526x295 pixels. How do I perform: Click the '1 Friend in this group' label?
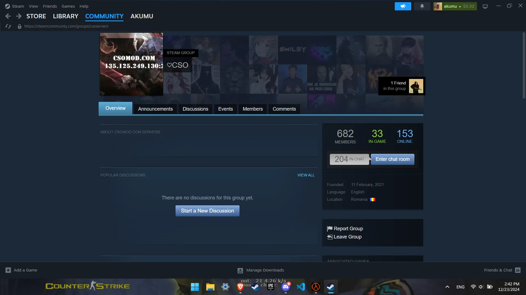395,86
